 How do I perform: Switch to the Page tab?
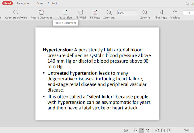click(x=39, y=3)
